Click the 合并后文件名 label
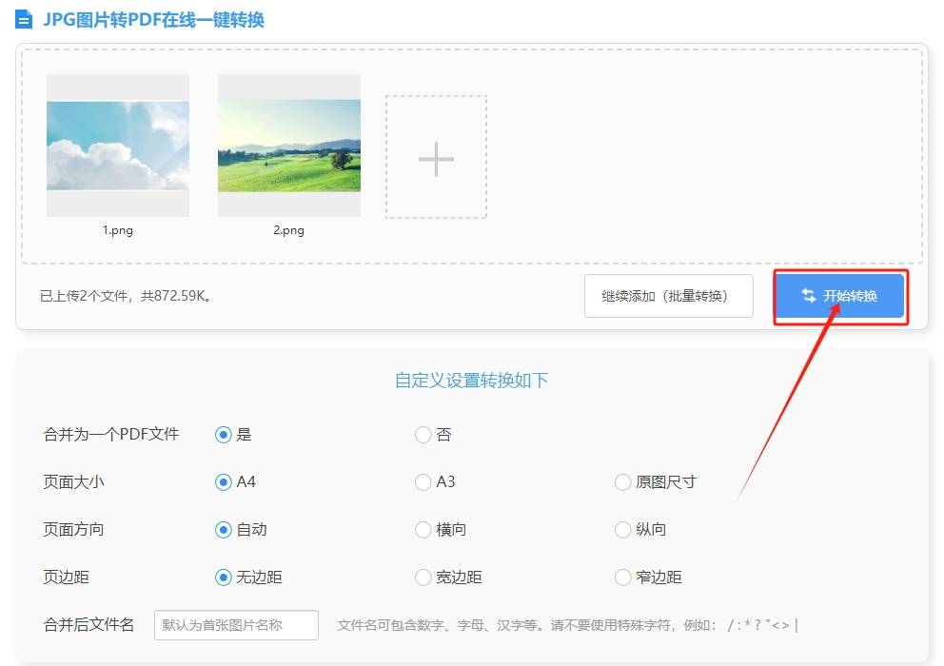The width and height of the screenshot is (944, 666). pos(88,625)
